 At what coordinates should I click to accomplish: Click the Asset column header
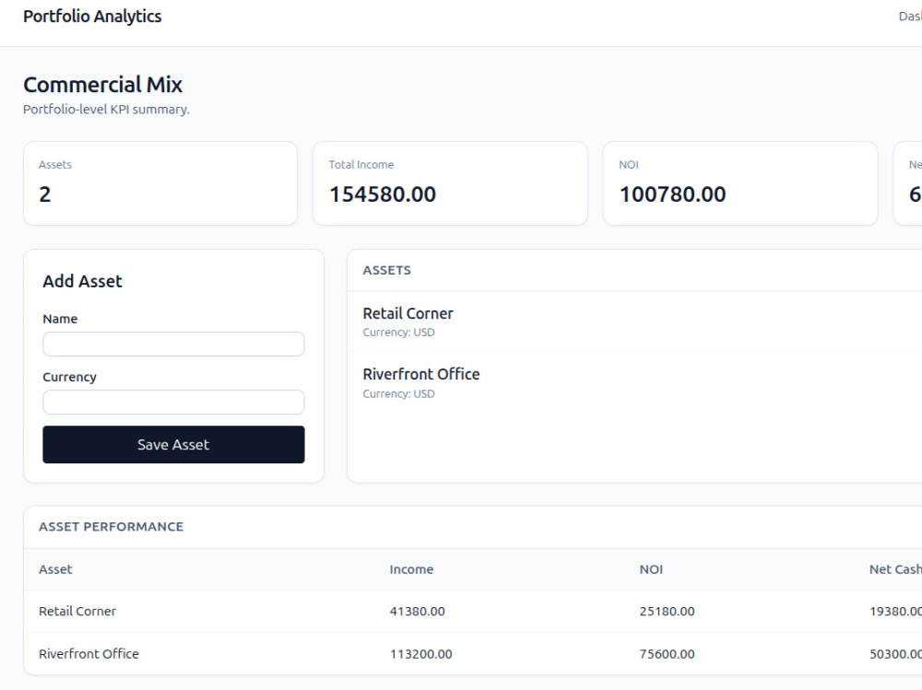point(55,569)
